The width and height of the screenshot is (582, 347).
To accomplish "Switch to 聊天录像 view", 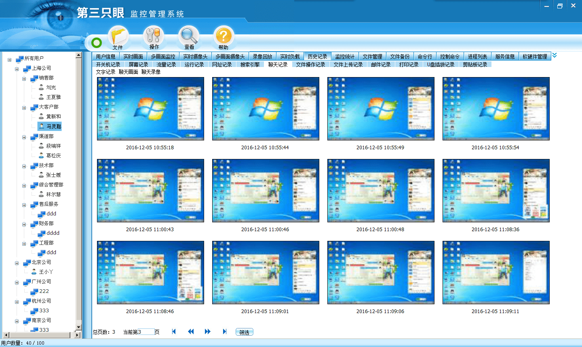I will (x=151, y=72).
